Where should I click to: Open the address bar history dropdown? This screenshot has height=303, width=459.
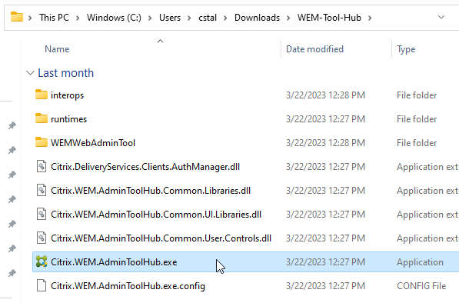441,17
